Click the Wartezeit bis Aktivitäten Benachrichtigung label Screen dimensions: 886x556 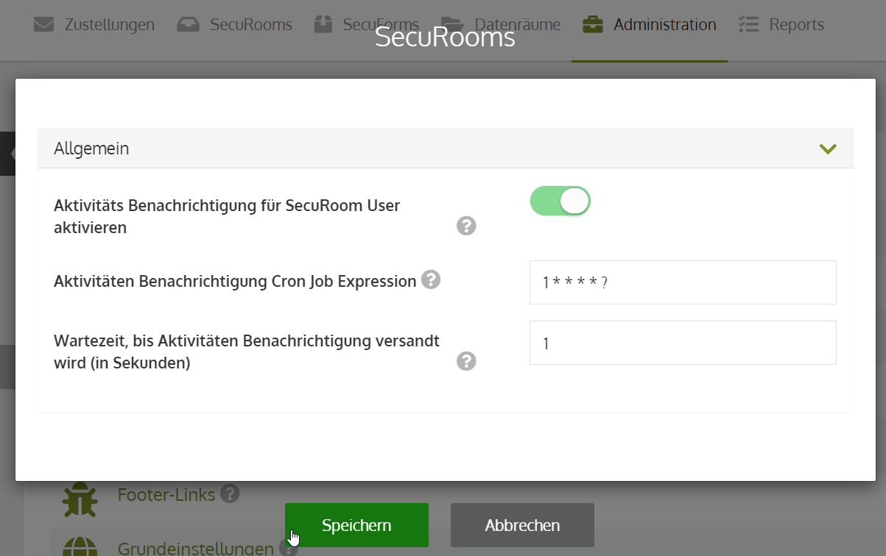coord(247,352)
